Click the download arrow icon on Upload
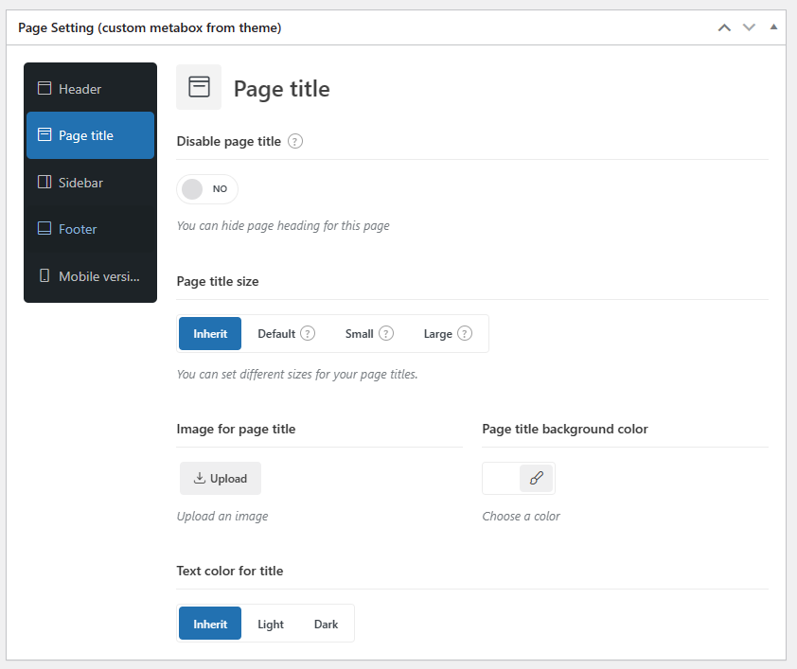Screen dimensions: 797x669 pyautogui.click(x=200, y=478)
